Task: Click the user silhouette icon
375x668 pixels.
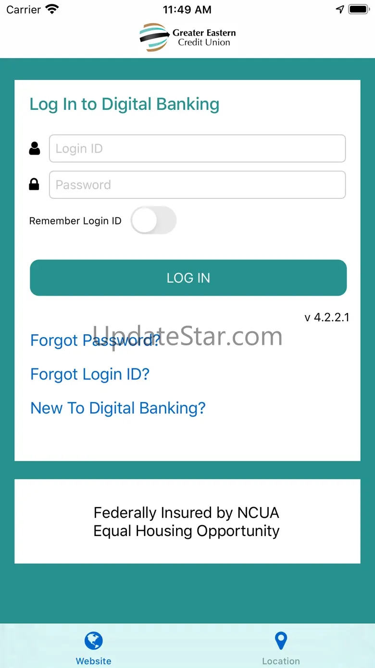Action: pos(35,148)
